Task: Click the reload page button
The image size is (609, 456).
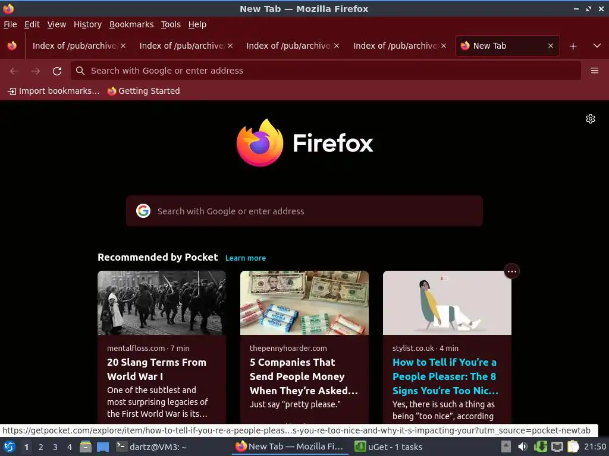Action: click(x=57, y=71)
